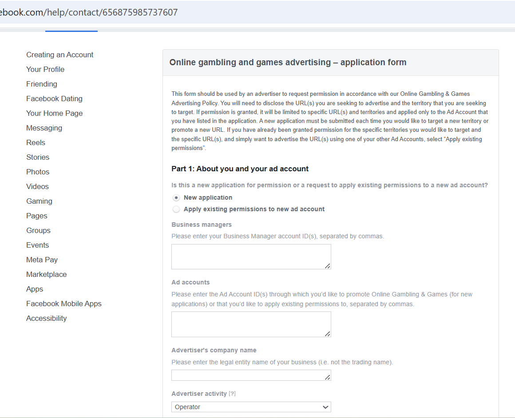Focus the Advertiser's company name field
This screenshot has height=418, width=515.
[x=251, y=375]
